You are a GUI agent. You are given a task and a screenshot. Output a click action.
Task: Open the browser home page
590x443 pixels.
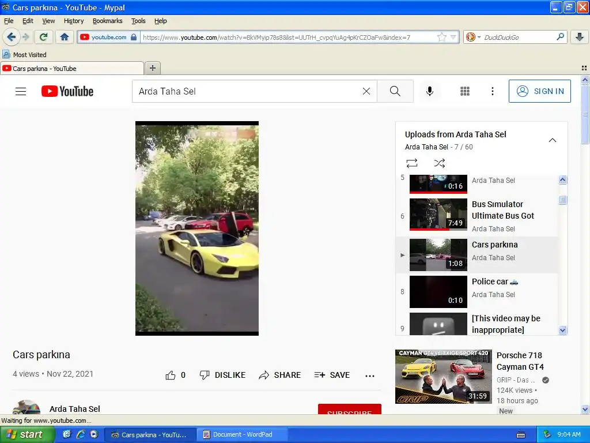coord(65,37)
